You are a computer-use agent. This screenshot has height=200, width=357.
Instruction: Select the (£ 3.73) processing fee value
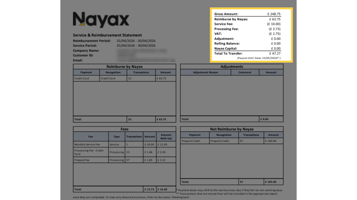coord(274,29)
